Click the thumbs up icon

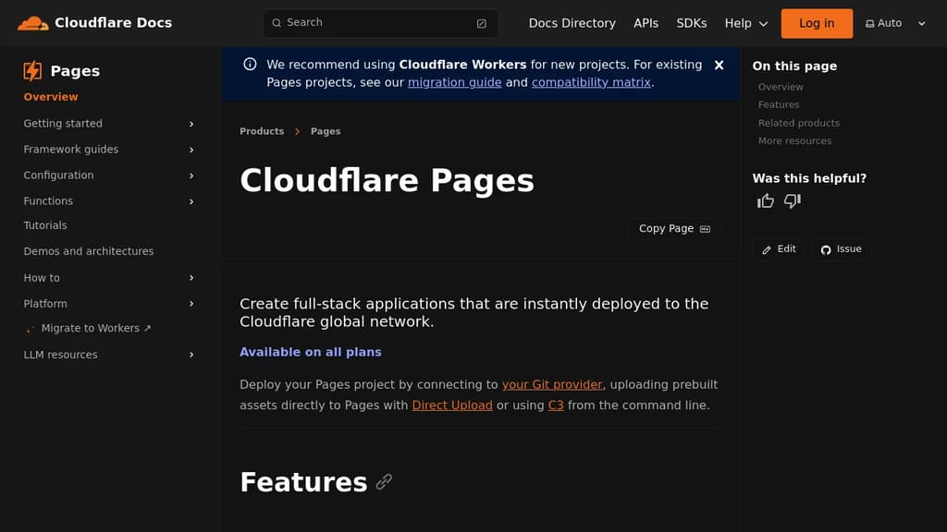(765, 200)
